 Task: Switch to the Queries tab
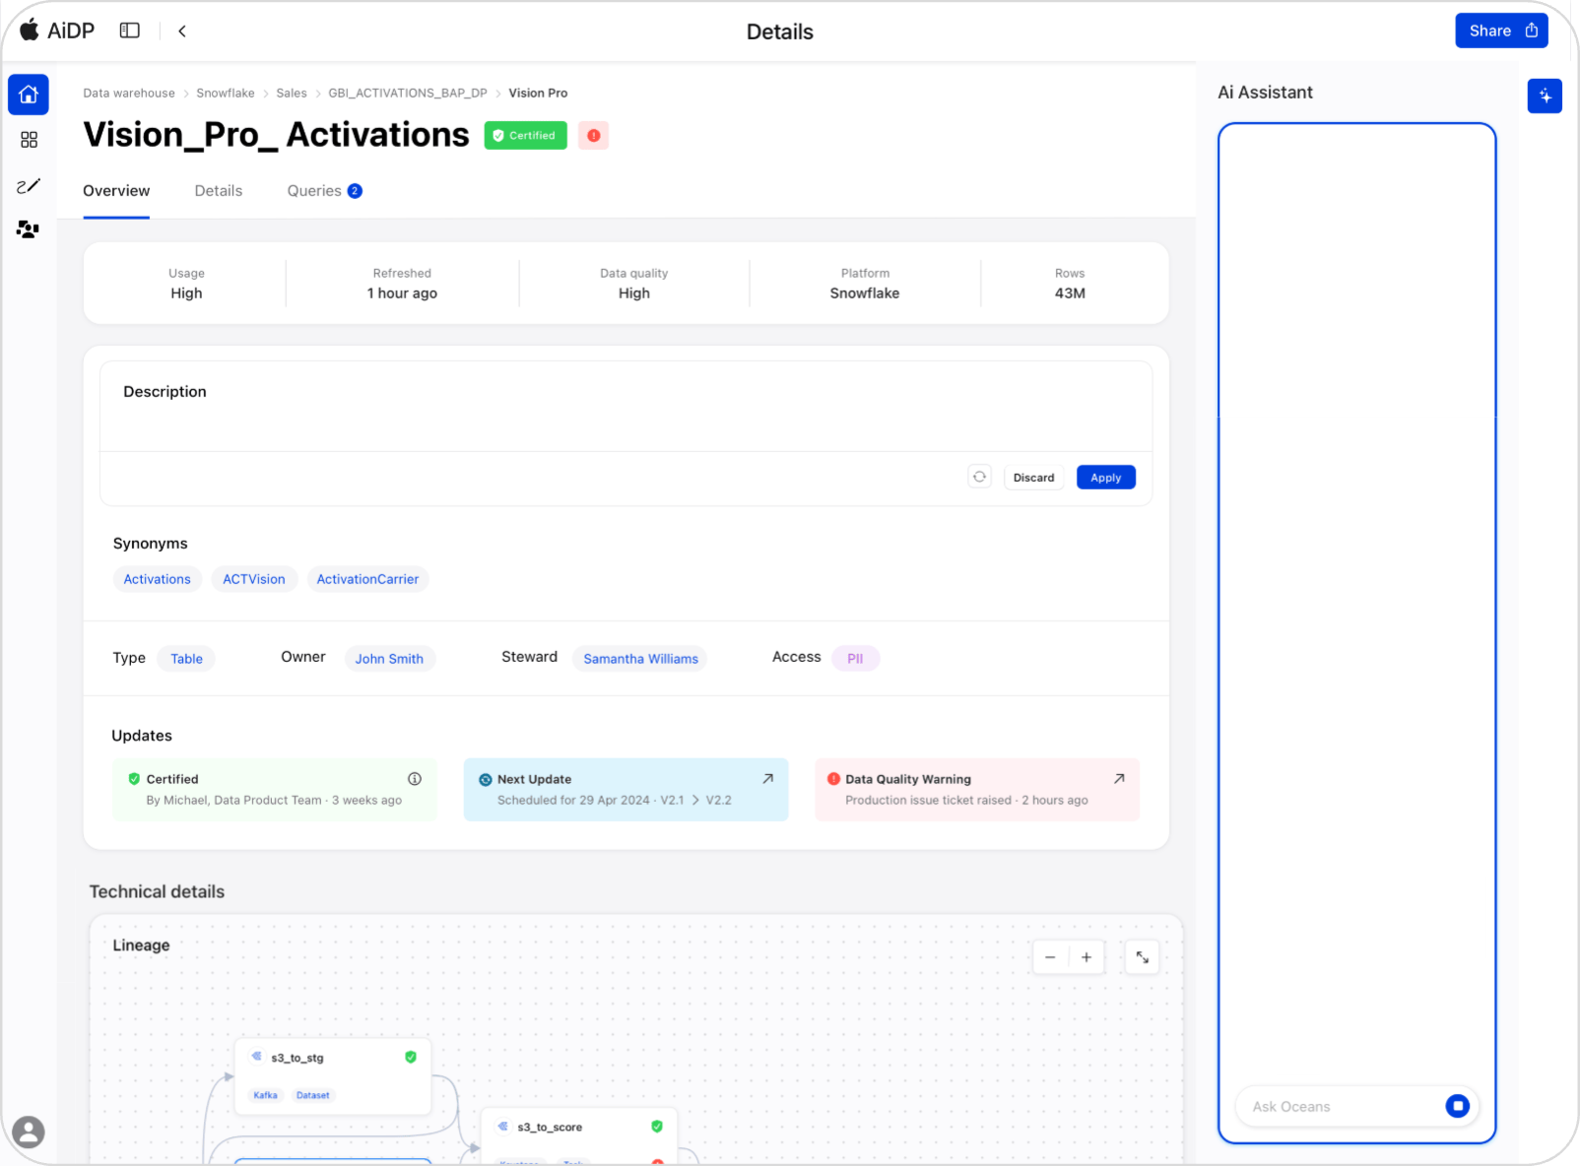click(x=324, y=191)
